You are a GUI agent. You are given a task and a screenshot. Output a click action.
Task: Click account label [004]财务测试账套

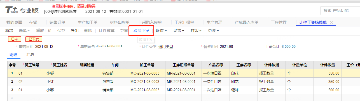[61, 11]
